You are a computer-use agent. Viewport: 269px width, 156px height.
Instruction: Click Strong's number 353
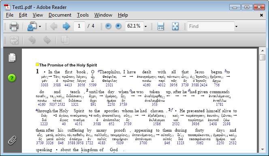tap(155, 105)
